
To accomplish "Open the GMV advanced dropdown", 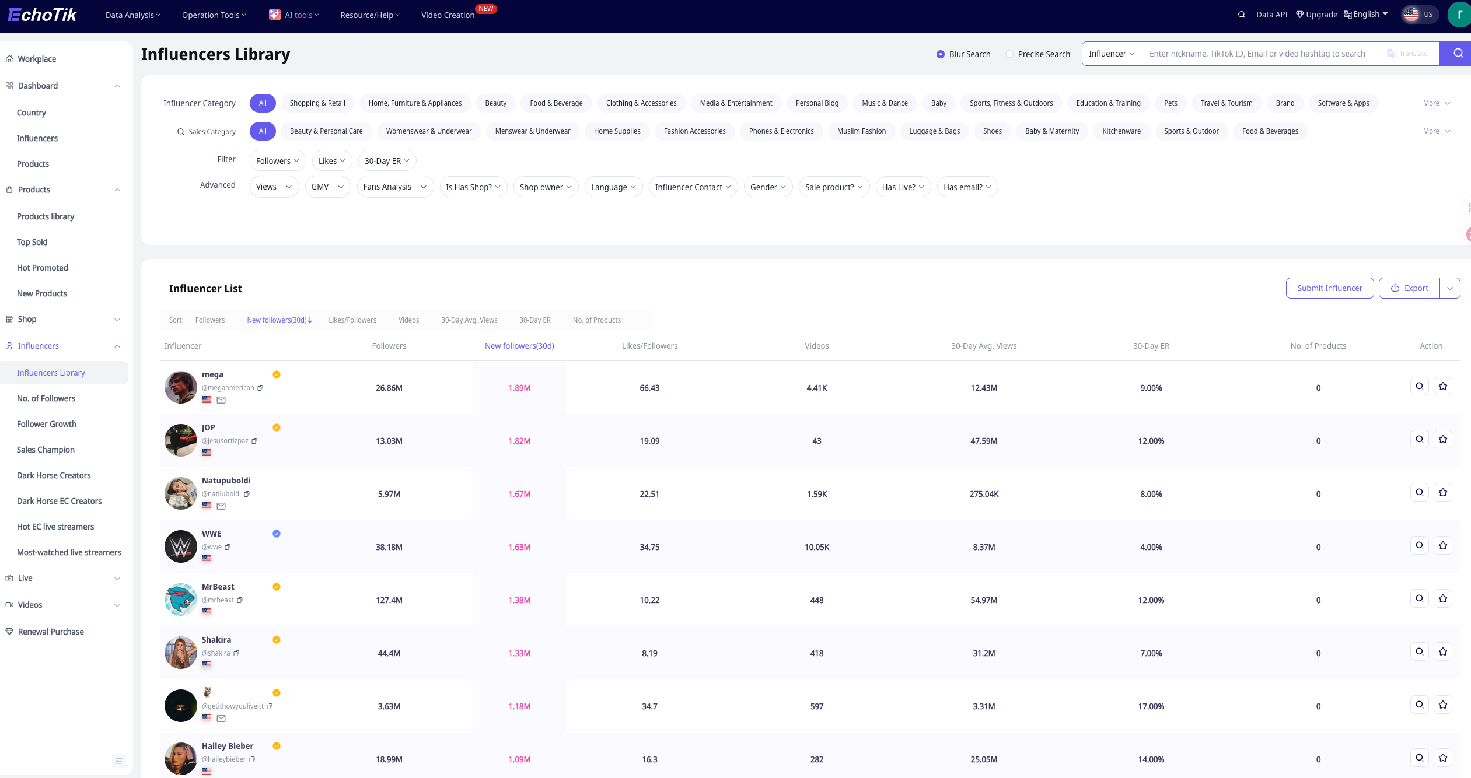I will (x=327, y=187).
